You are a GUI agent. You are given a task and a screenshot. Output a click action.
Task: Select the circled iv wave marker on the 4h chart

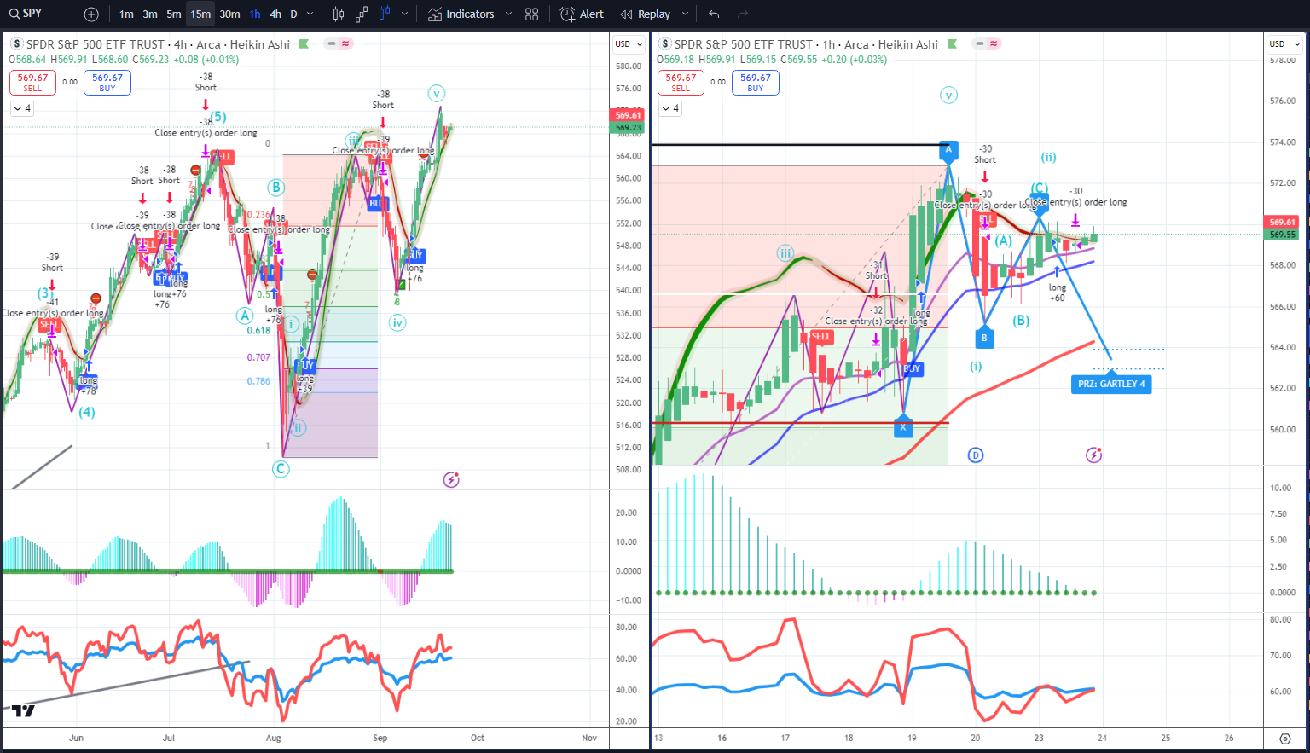[397, 322]
